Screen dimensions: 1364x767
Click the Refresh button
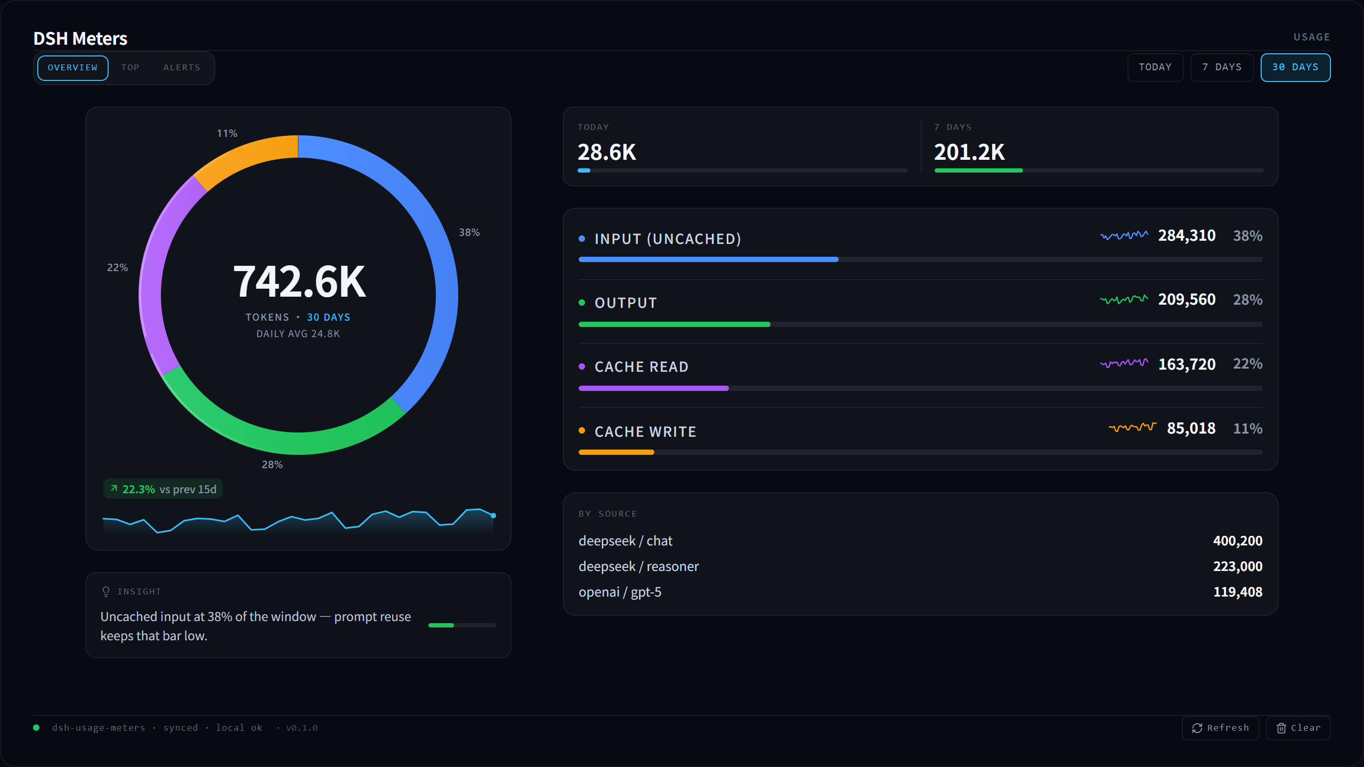(1220, 728)
